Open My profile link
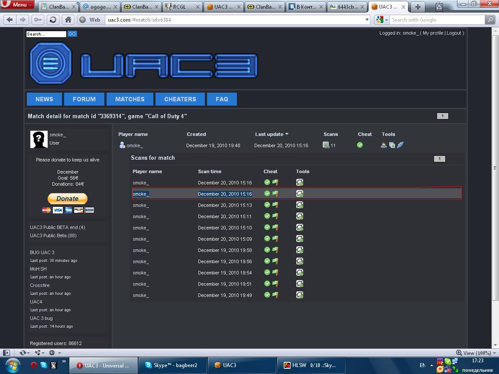This screenshot has width=499, height=374. (x=433, y=33)
